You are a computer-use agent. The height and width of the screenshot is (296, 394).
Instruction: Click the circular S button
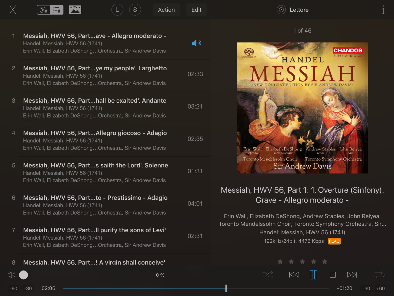[135, 10]
